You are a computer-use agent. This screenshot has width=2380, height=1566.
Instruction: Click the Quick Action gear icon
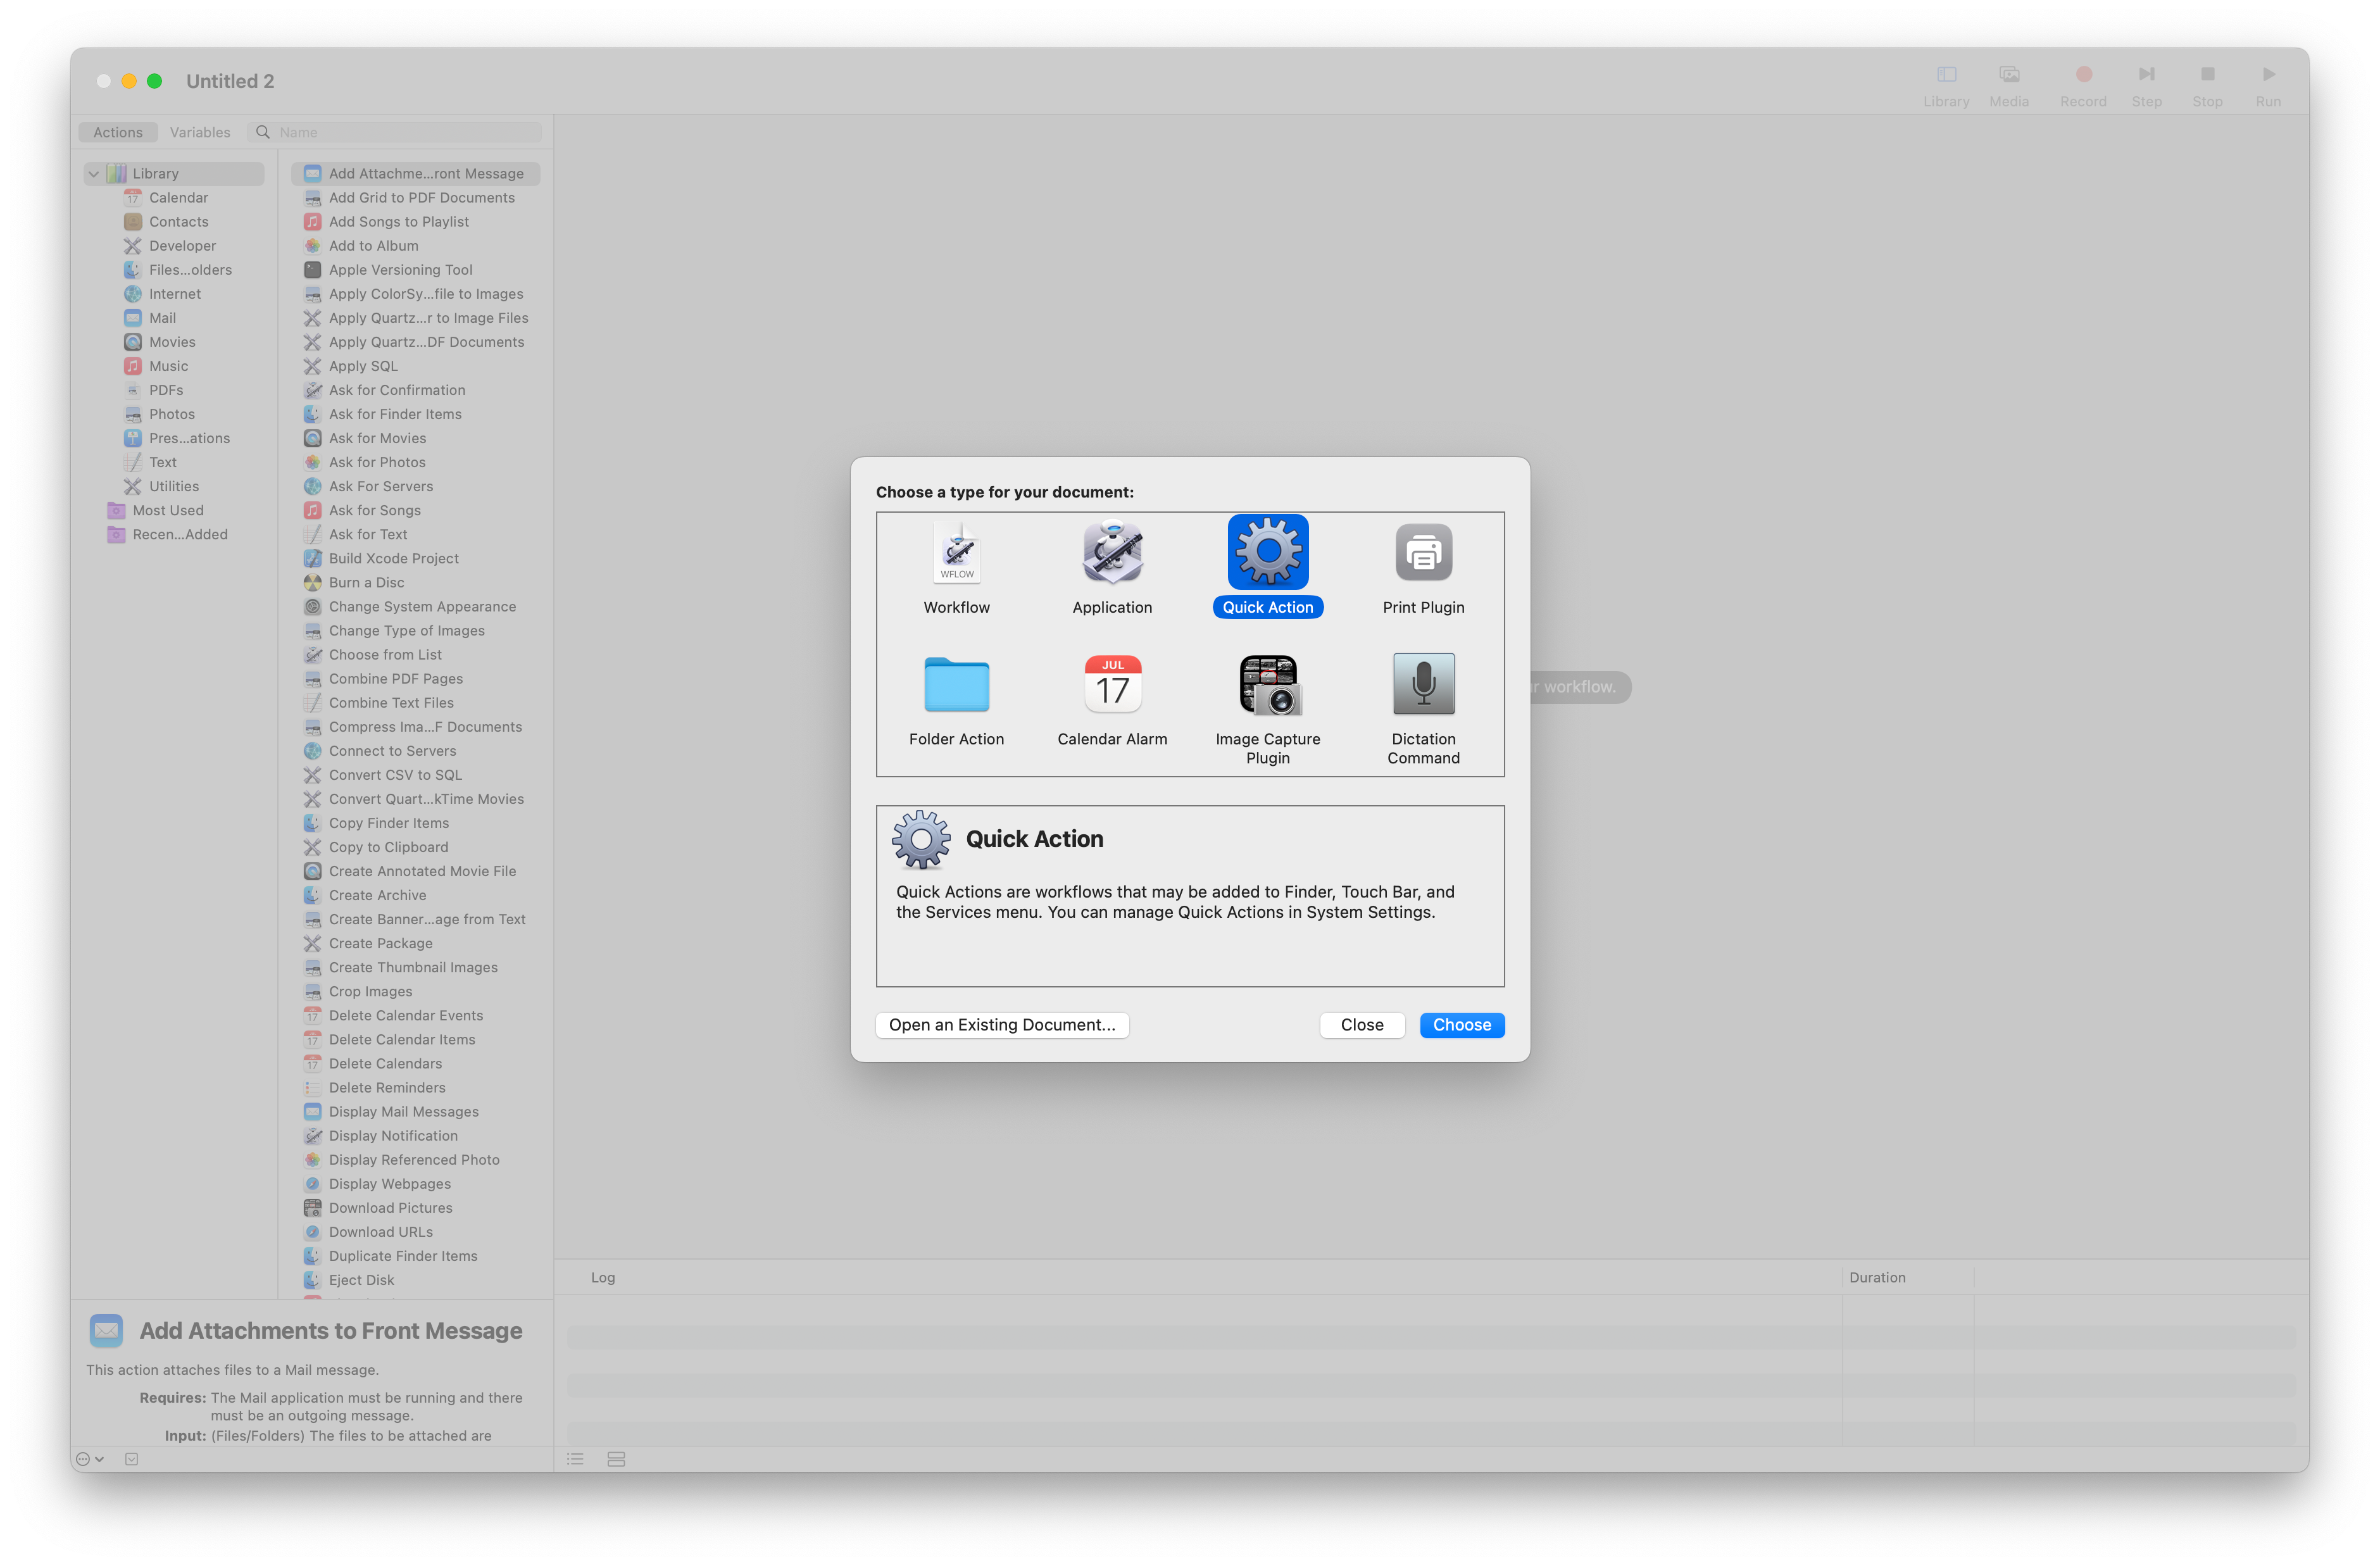[x=1268, y=553]
